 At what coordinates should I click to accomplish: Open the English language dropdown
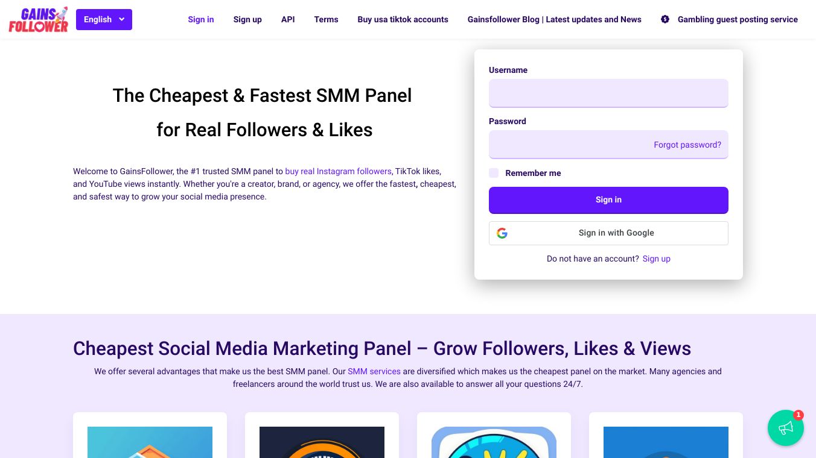pyautogui.click(x=104, y=19)
